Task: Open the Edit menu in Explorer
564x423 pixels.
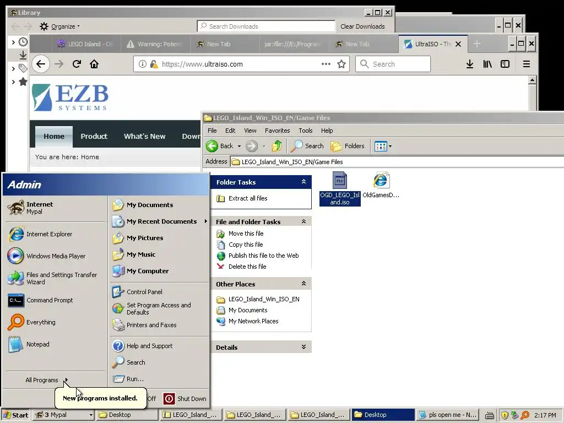Action: [230, 131]
